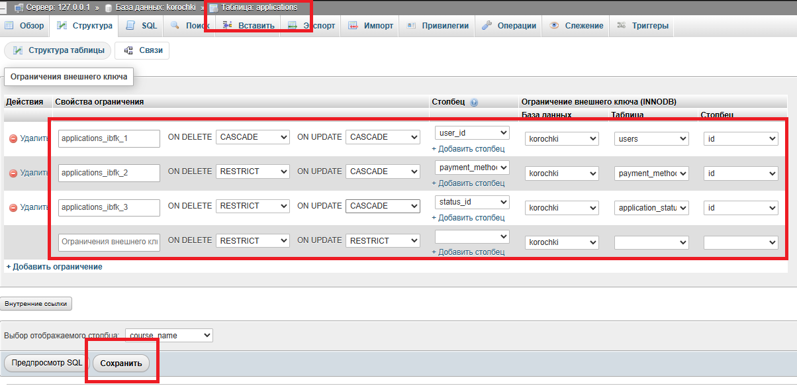Click the collapse icon at top-left of breadcrumb
Viewport: 797px width, 388px height.
tap(4, 7)
